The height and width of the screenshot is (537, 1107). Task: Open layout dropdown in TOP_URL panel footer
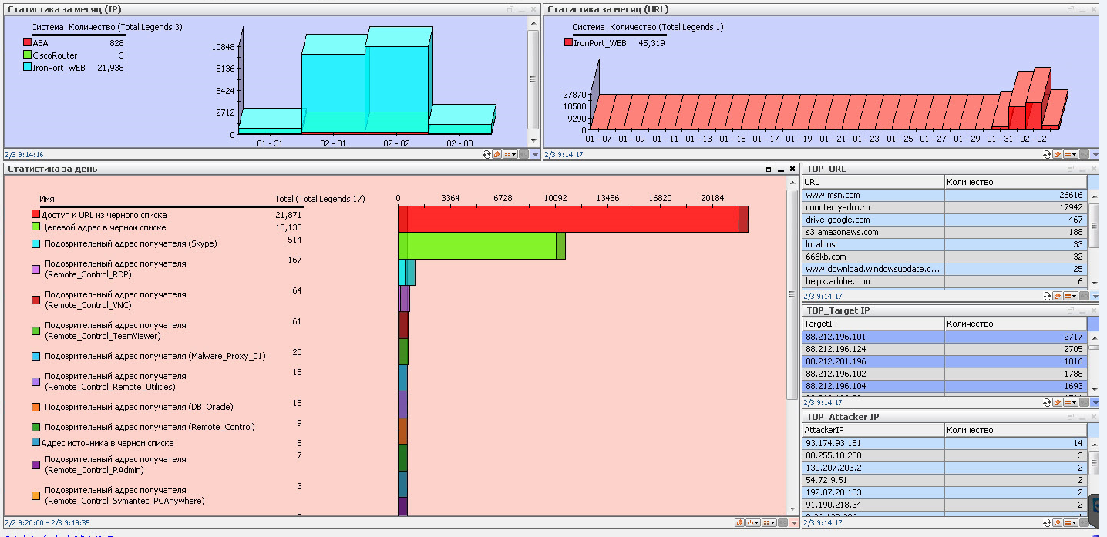(x=1070, y=296)
